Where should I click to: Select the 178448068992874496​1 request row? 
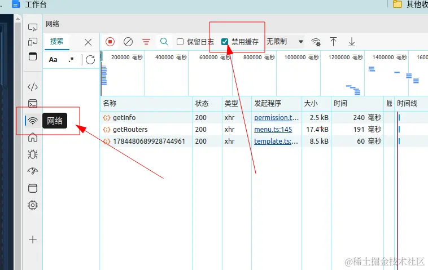264,141
